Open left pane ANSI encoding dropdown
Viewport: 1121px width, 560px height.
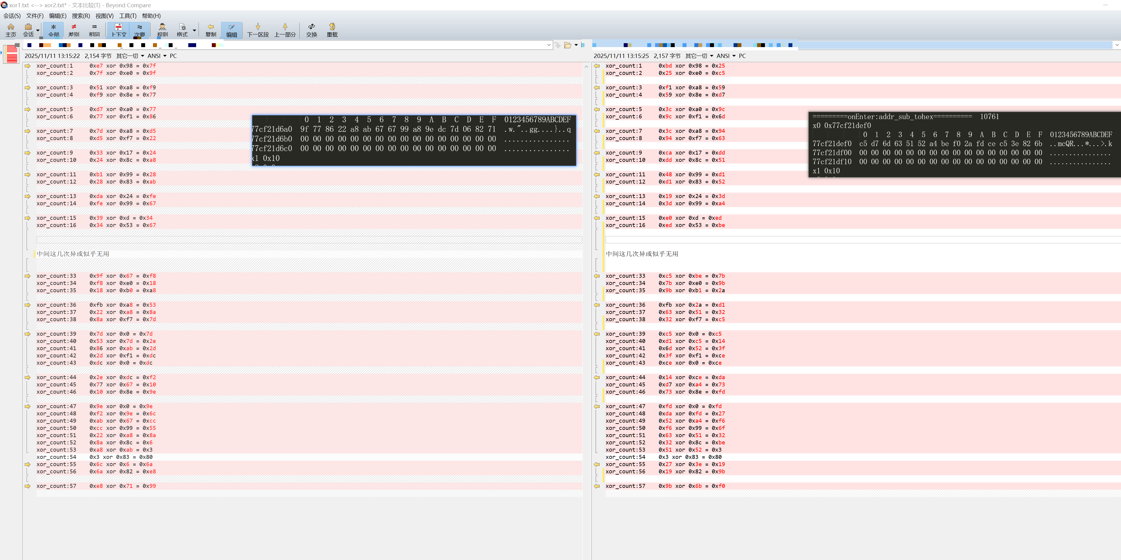click(x=157, y=56)
